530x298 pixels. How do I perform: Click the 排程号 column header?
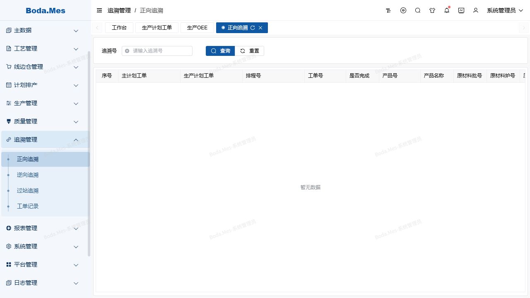[273, 76]
